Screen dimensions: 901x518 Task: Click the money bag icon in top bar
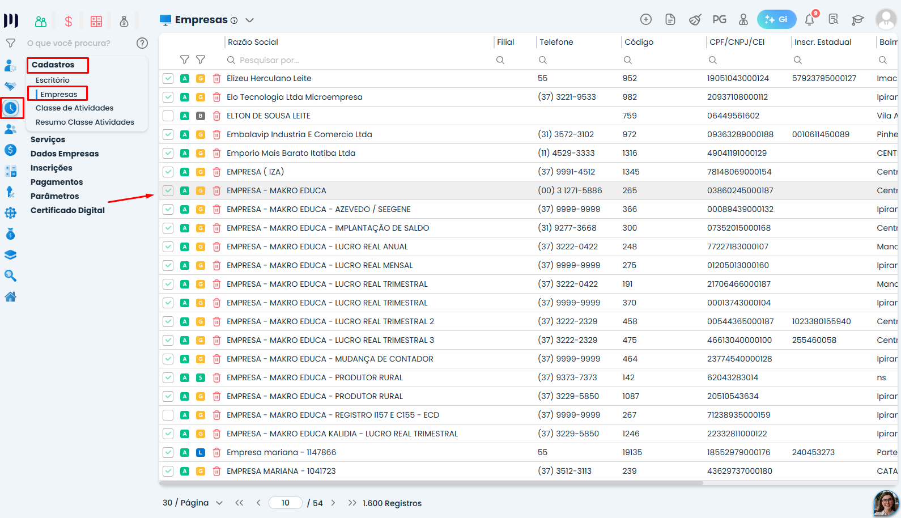click(x=124, y=22)
